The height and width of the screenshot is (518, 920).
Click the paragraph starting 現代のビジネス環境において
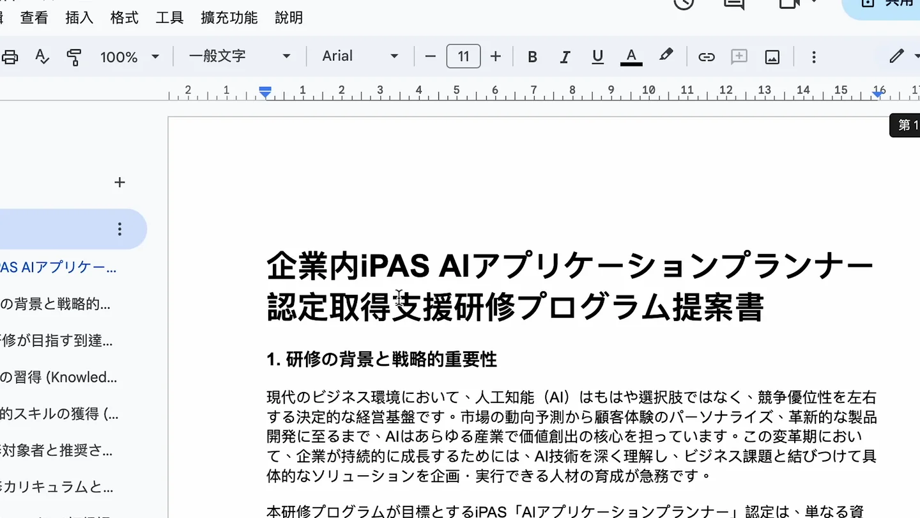pos(572,436)
